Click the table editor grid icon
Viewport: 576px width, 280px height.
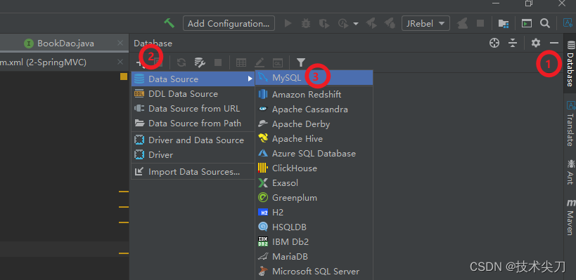tap(241, 62)
